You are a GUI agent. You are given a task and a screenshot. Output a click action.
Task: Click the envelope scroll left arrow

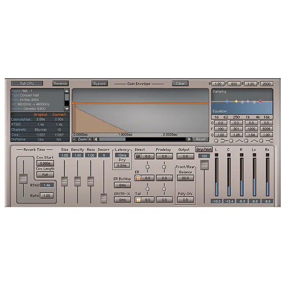point(96,139)
